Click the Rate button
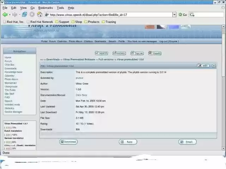This screenshot has height=169, width=226. tap(128, 142)
